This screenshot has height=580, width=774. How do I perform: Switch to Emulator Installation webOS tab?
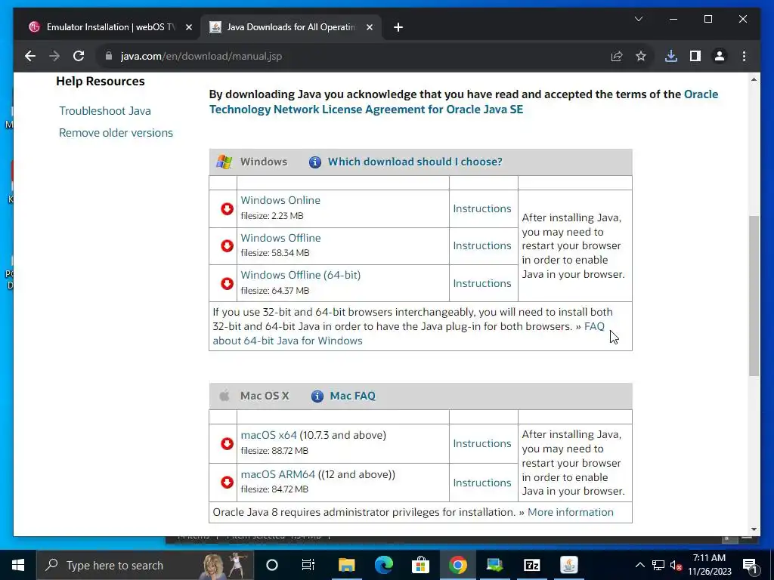click(110, 27)
